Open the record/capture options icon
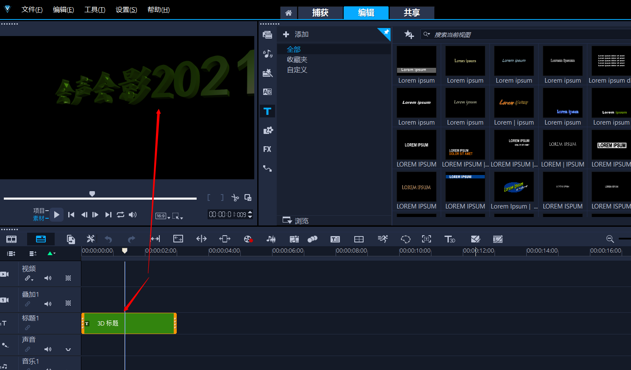The image size is (631, 370). (x=248, y=239)
